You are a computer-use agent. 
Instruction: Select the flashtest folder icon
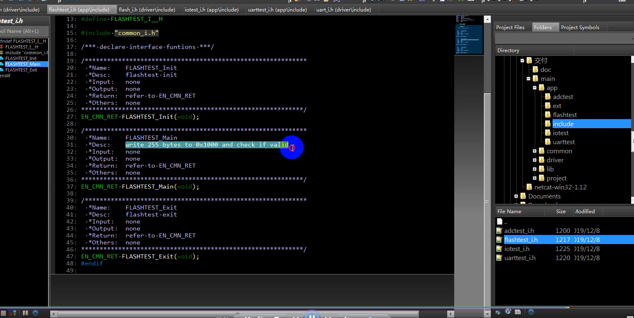pos(548,115)
